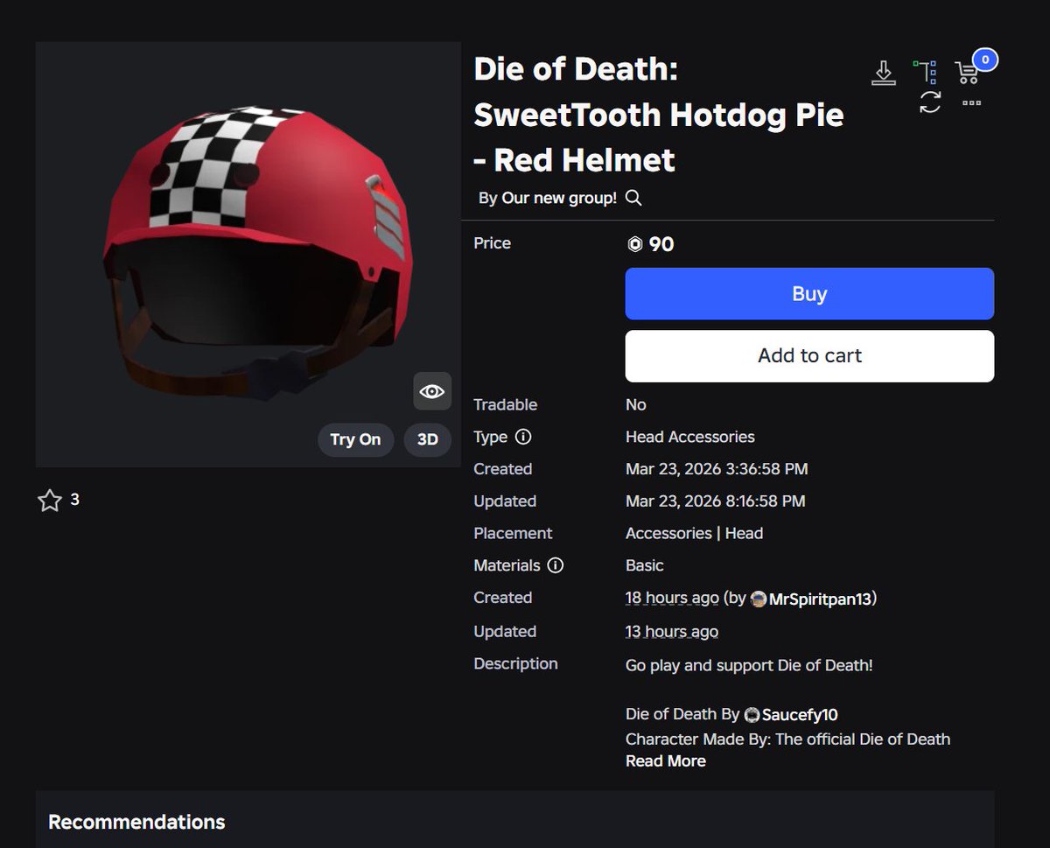Click MrSpiritpan13's avatar icon
This screenshot has width=1050, height=848.
click(759, 599)
